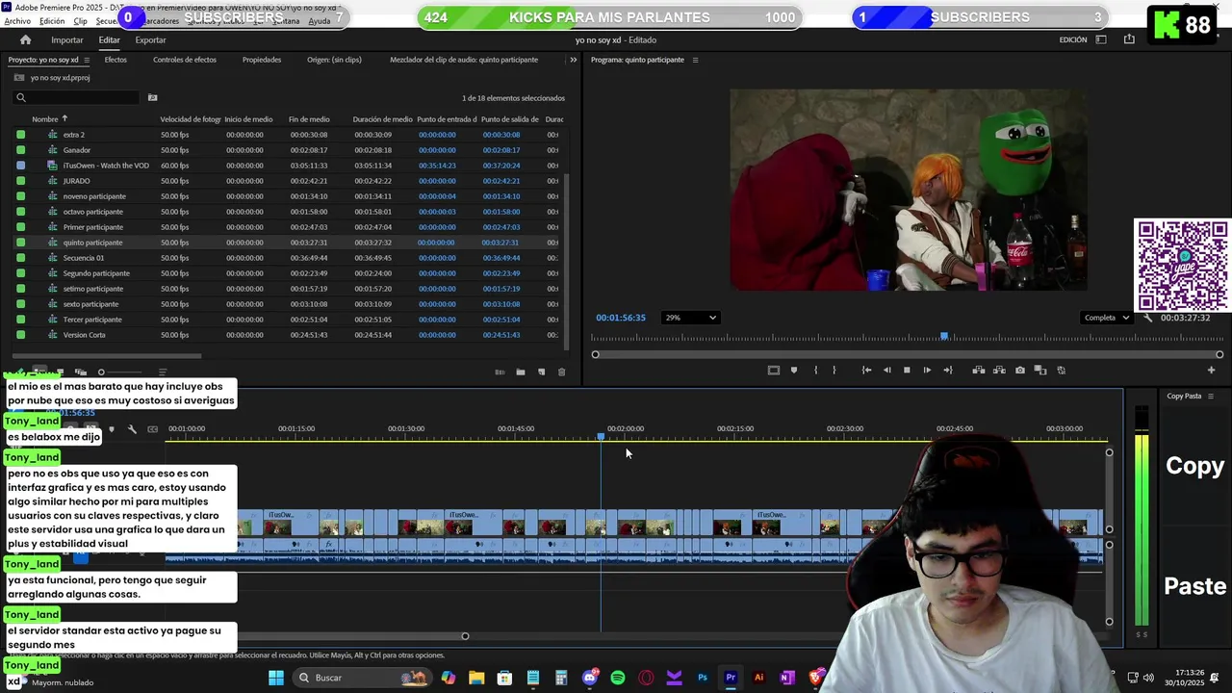Sort by Duración de medio column
This screenshot has height=693, width=1232.
click(x=382, y=119)
